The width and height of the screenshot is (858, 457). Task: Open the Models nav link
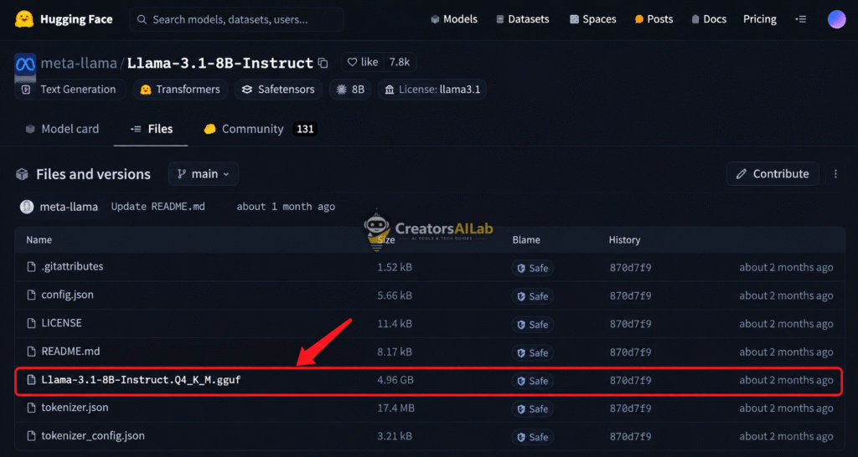tap(453, 19)
